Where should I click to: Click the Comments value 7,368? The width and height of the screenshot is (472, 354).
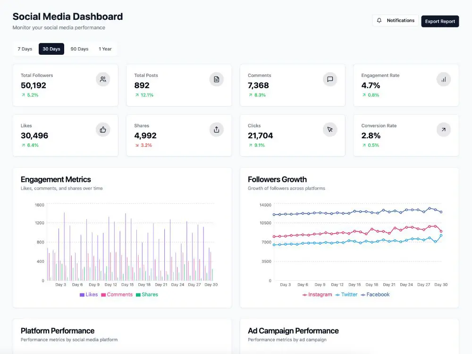pos(258,85)
